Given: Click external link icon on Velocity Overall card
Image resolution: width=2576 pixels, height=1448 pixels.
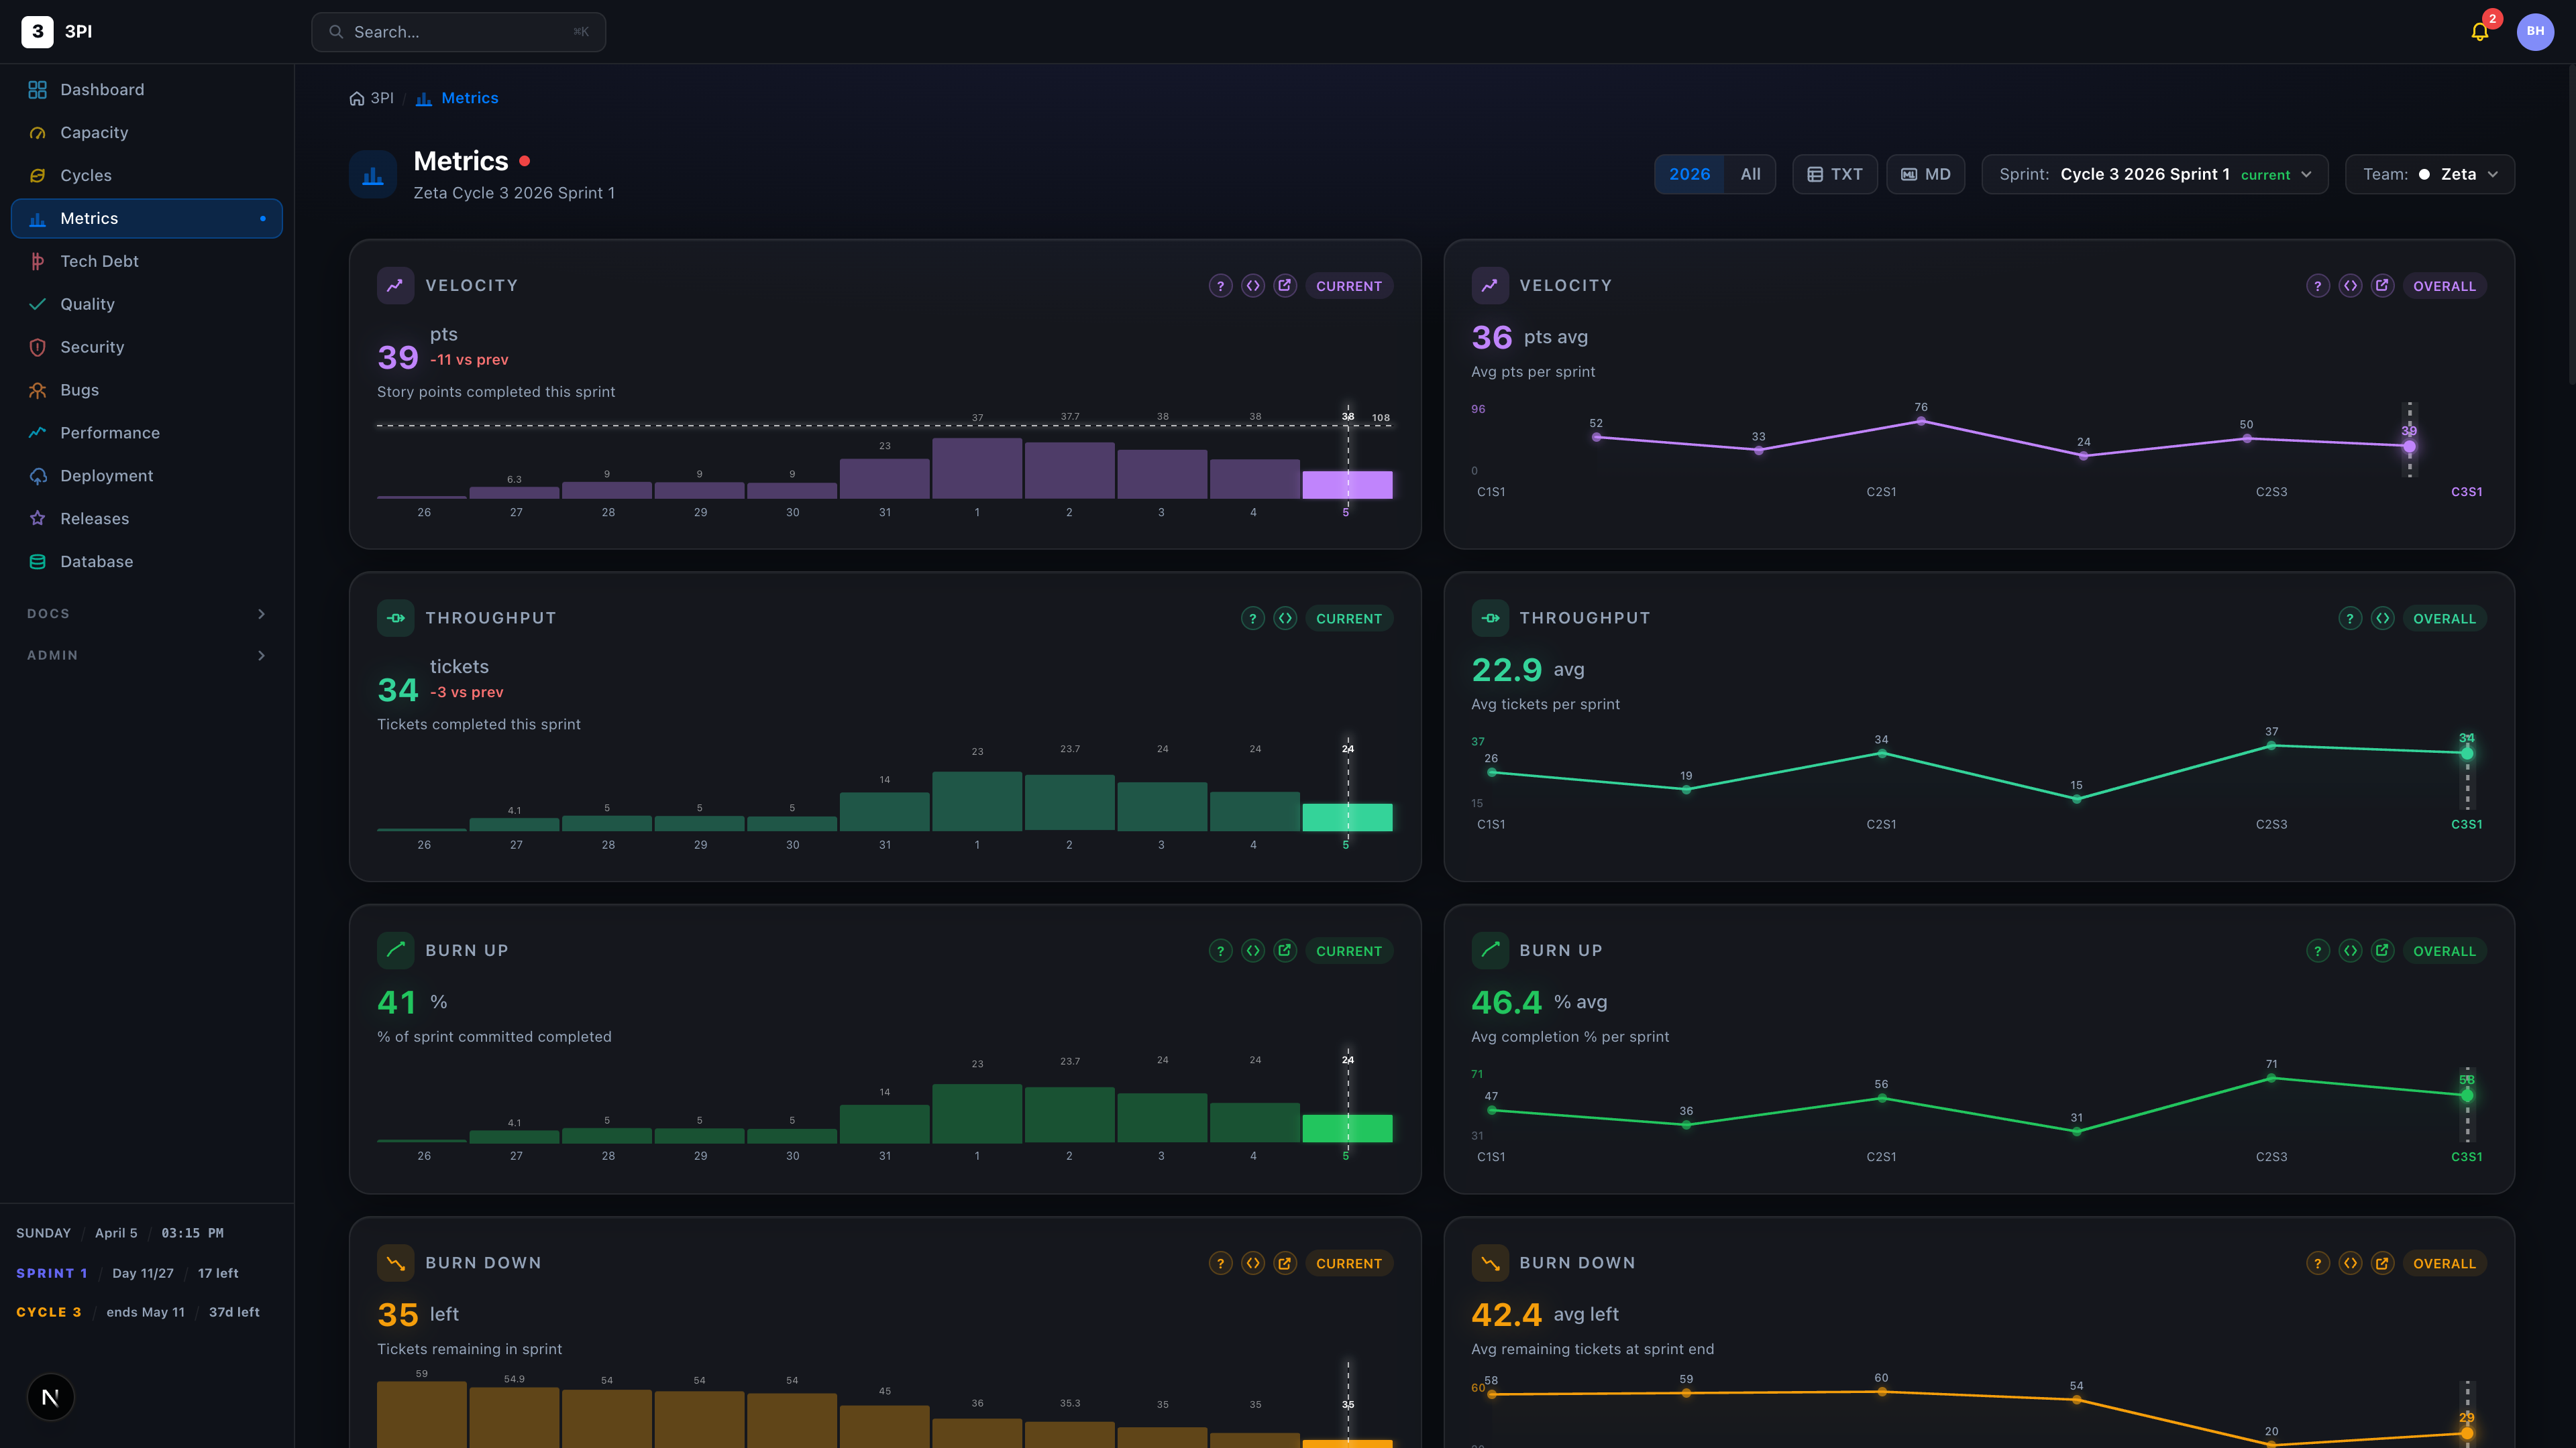Looking at the screenshot, I should pos(2382,286).
